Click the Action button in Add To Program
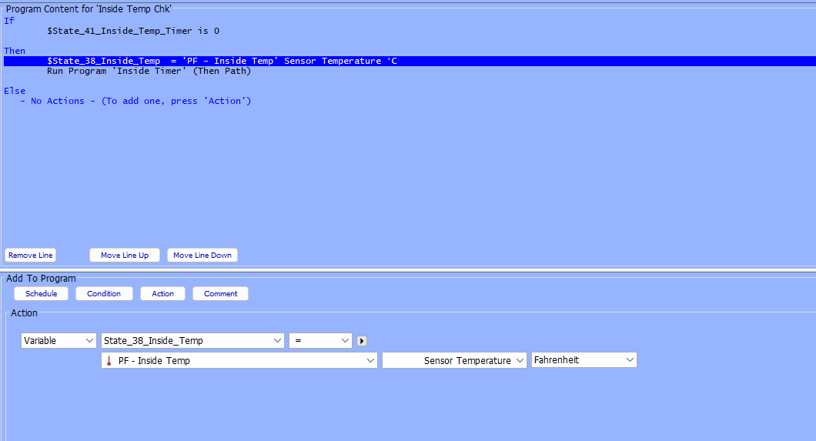The height and width of the screenshot is (441, 816). point(162,294)
